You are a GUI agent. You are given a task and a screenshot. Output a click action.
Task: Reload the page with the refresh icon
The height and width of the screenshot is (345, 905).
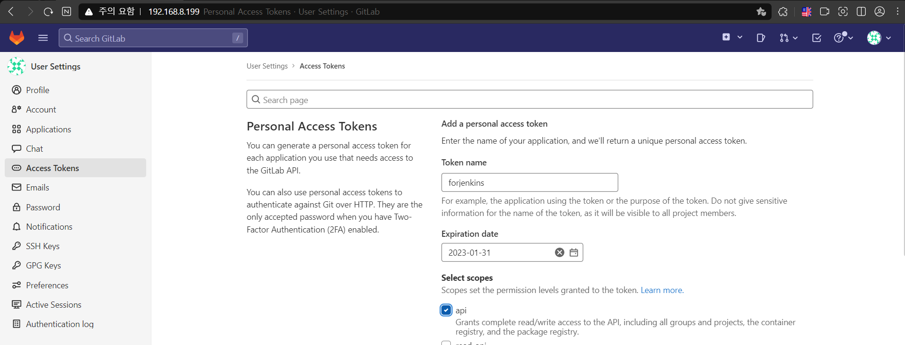point(48,11)
